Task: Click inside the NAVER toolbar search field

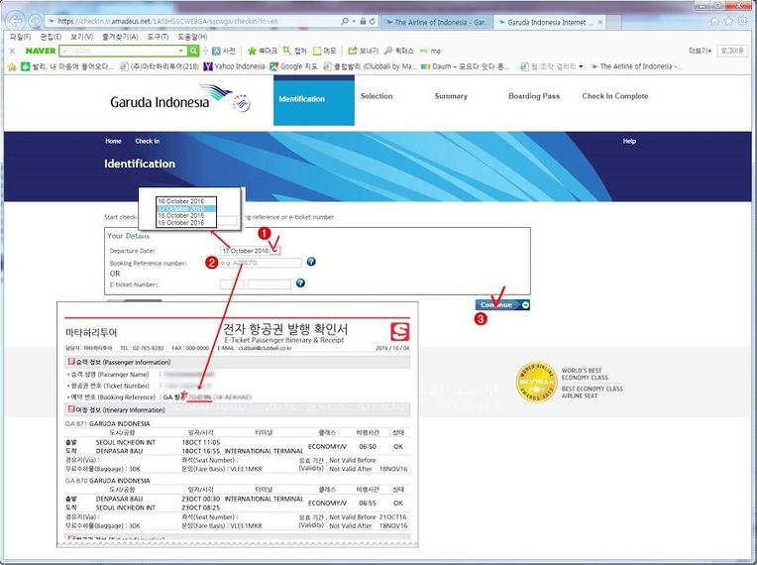Action: pos(123,51)
